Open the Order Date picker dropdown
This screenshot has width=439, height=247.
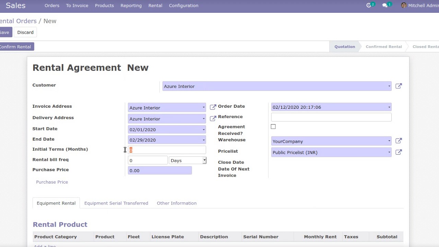click(389, 107)
